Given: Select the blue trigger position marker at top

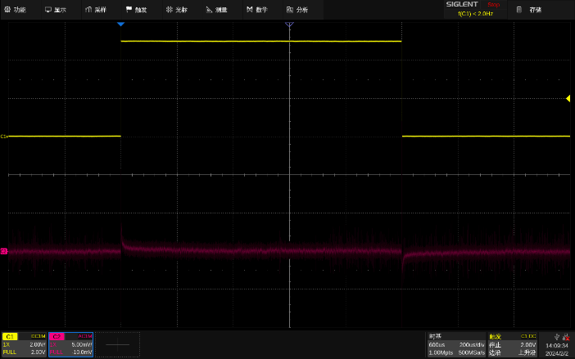Looking at the screenshot, I should click(121, 25).
